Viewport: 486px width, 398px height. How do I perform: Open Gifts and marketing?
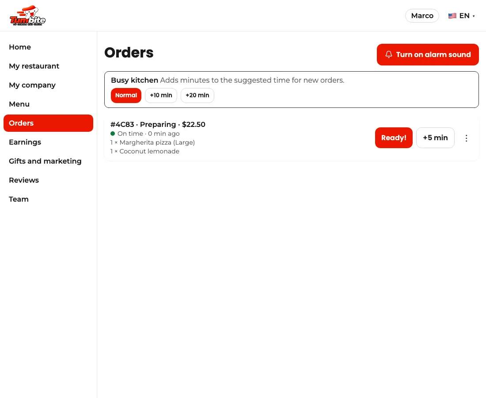48,161
